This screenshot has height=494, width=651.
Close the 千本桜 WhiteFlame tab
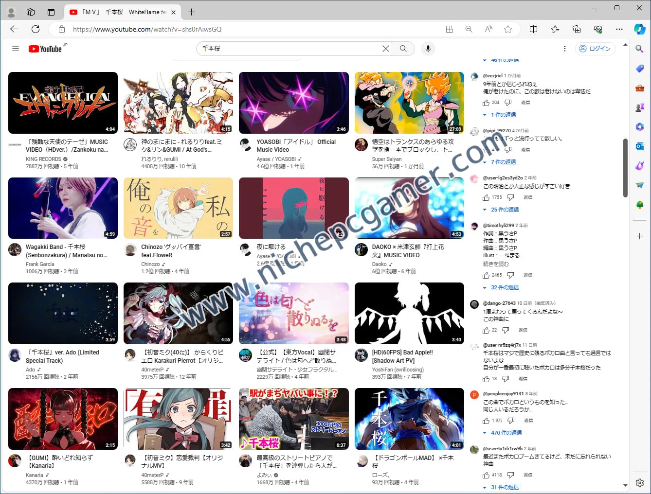174,12
